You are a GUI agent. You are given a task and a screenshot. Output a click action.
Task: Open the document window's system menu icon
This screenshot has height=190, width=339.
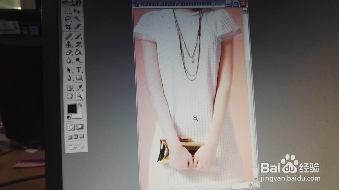[136, 4]
